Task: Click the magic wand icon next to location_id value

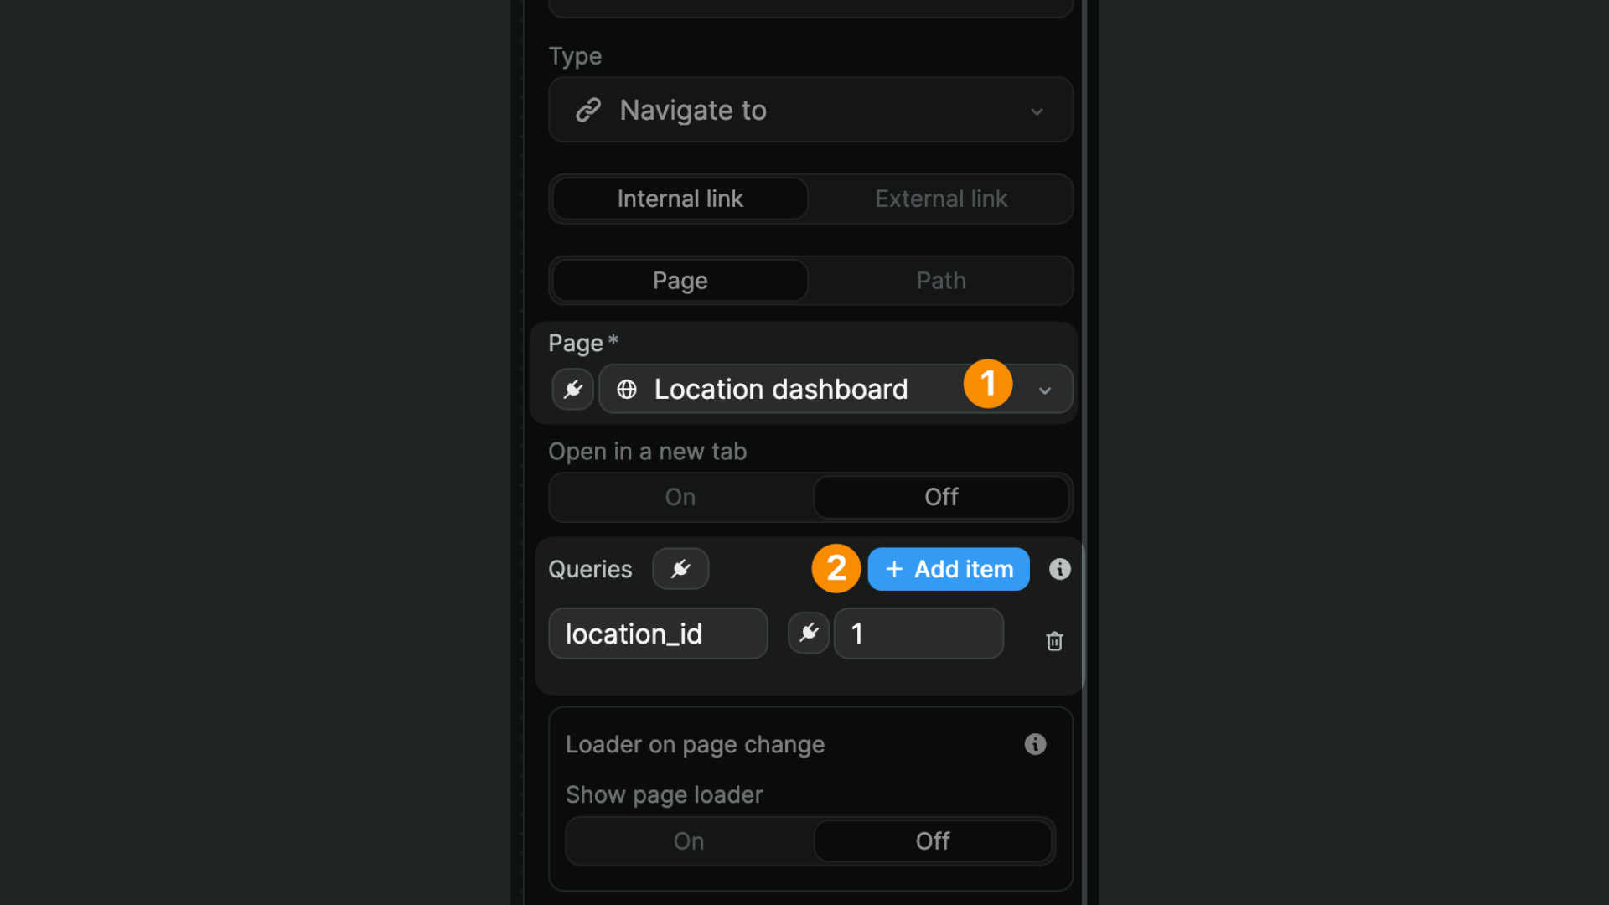Action: pyautogui.click(x=808, y=632)
